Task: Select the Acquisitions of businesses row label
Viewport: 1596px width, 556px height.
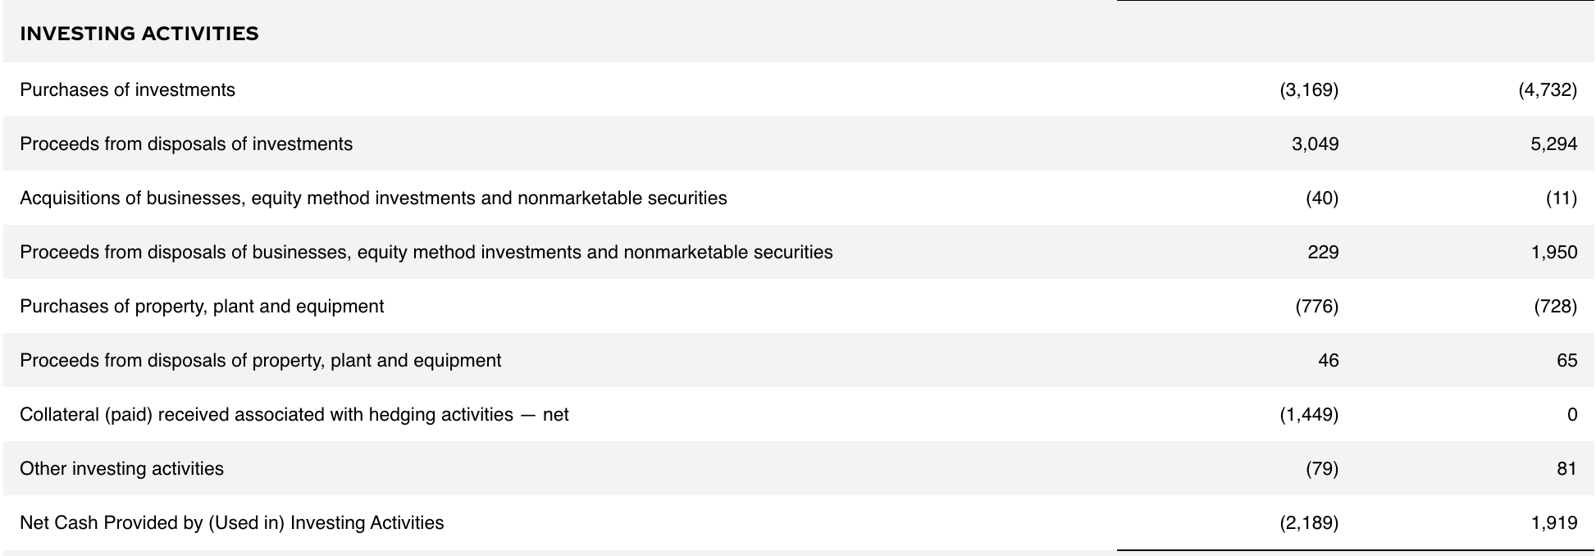Action: point(373,198)
